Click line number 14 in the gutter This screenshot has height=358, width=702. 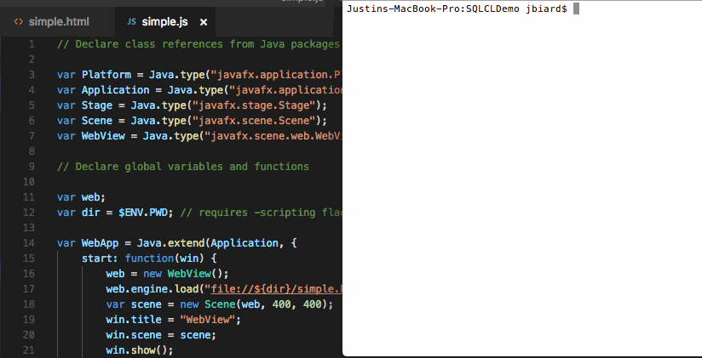coord(28,243)
